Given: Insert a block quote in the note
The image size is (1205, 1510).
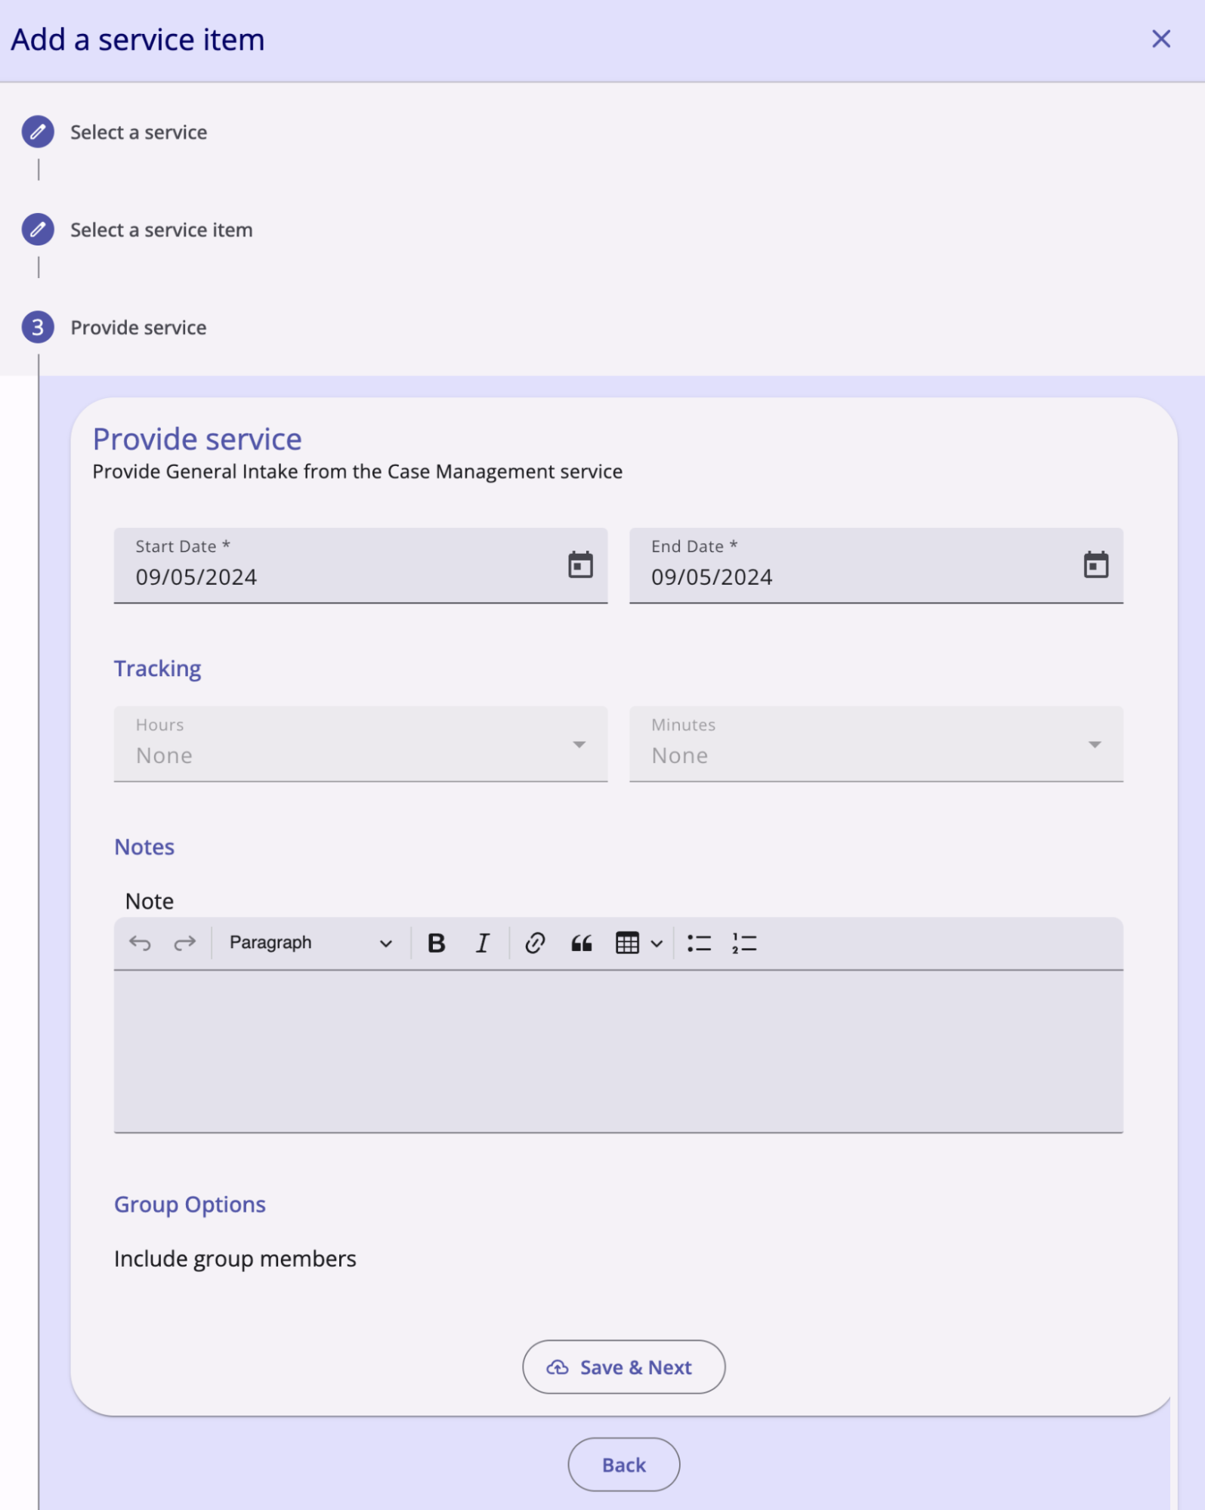Looking at the screenshot, I should pos(581,943).
